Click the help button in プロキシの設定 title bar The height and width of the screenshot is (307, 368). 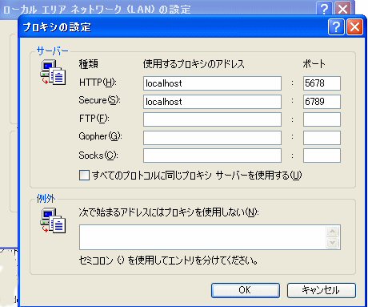336,26
